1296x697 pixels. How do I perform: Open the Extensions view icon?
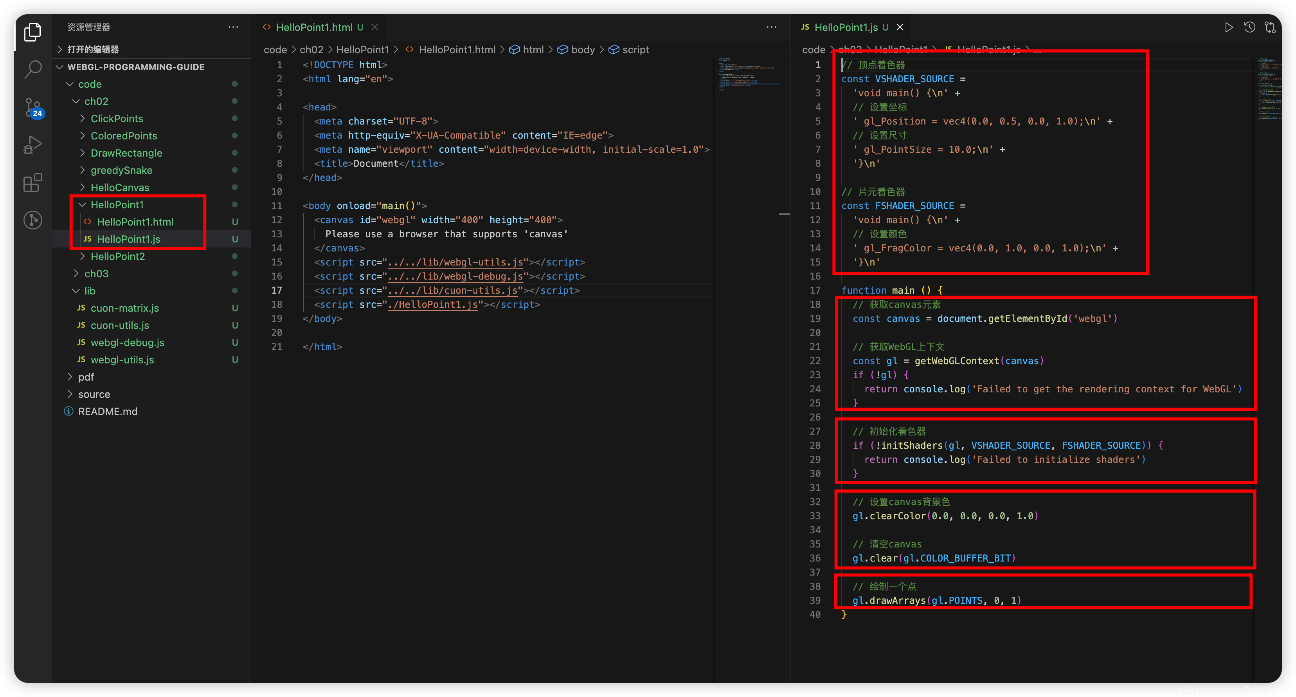point(33,182)
